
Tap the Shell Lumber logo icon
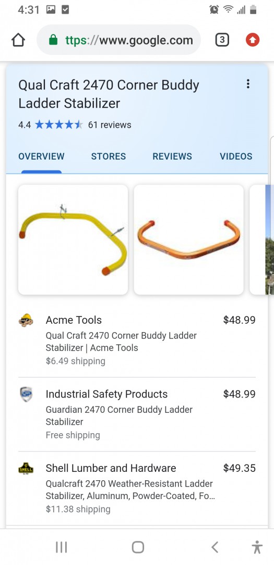point(26,468)
